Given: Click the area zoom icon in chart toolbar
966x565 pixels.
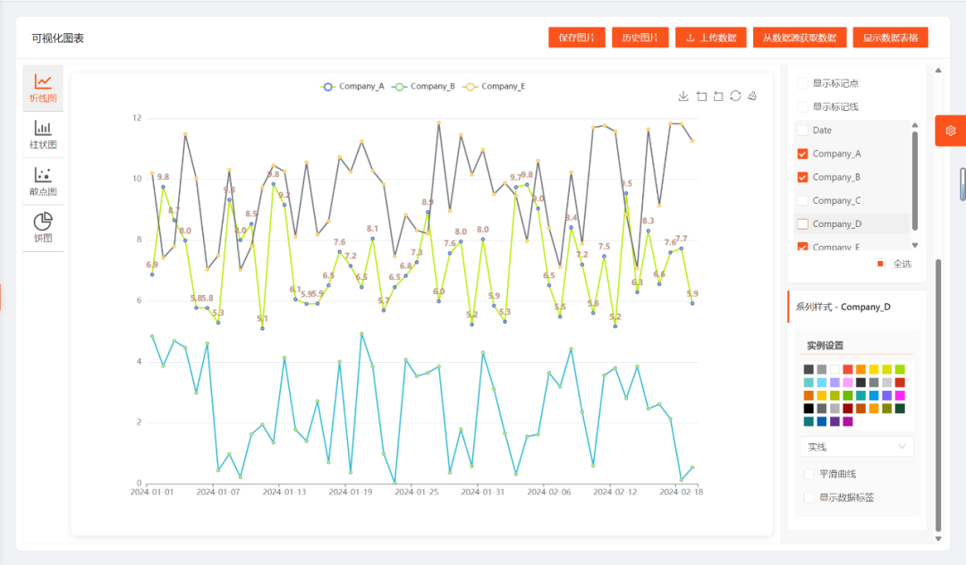Looking at the screenshot, I should 701,96.
